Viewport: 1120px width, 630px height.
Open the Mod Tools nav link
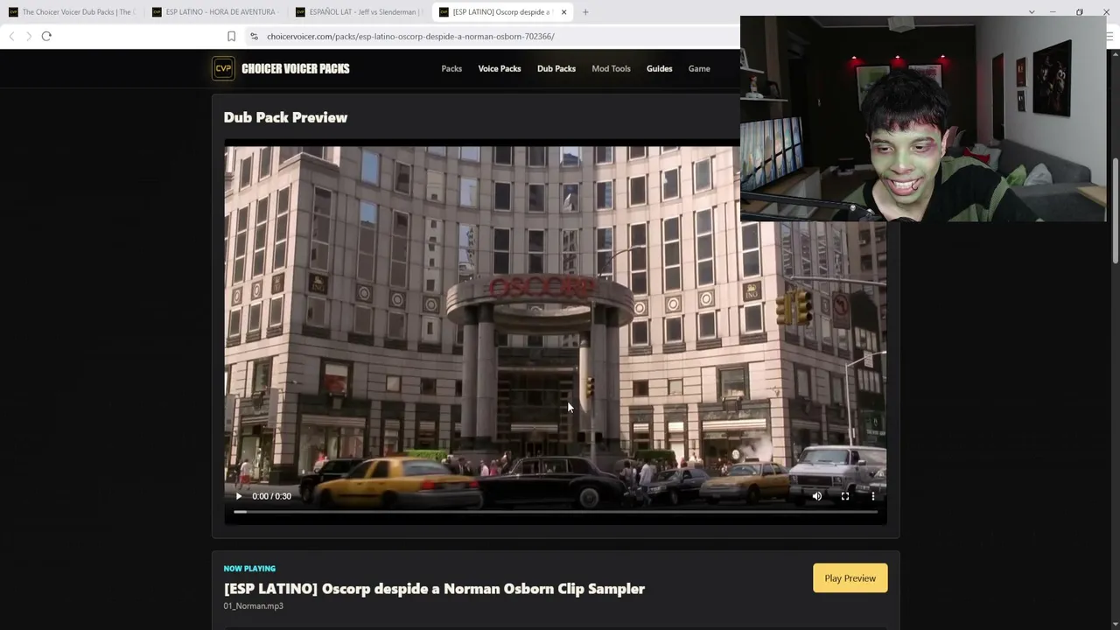click(611, 68)
